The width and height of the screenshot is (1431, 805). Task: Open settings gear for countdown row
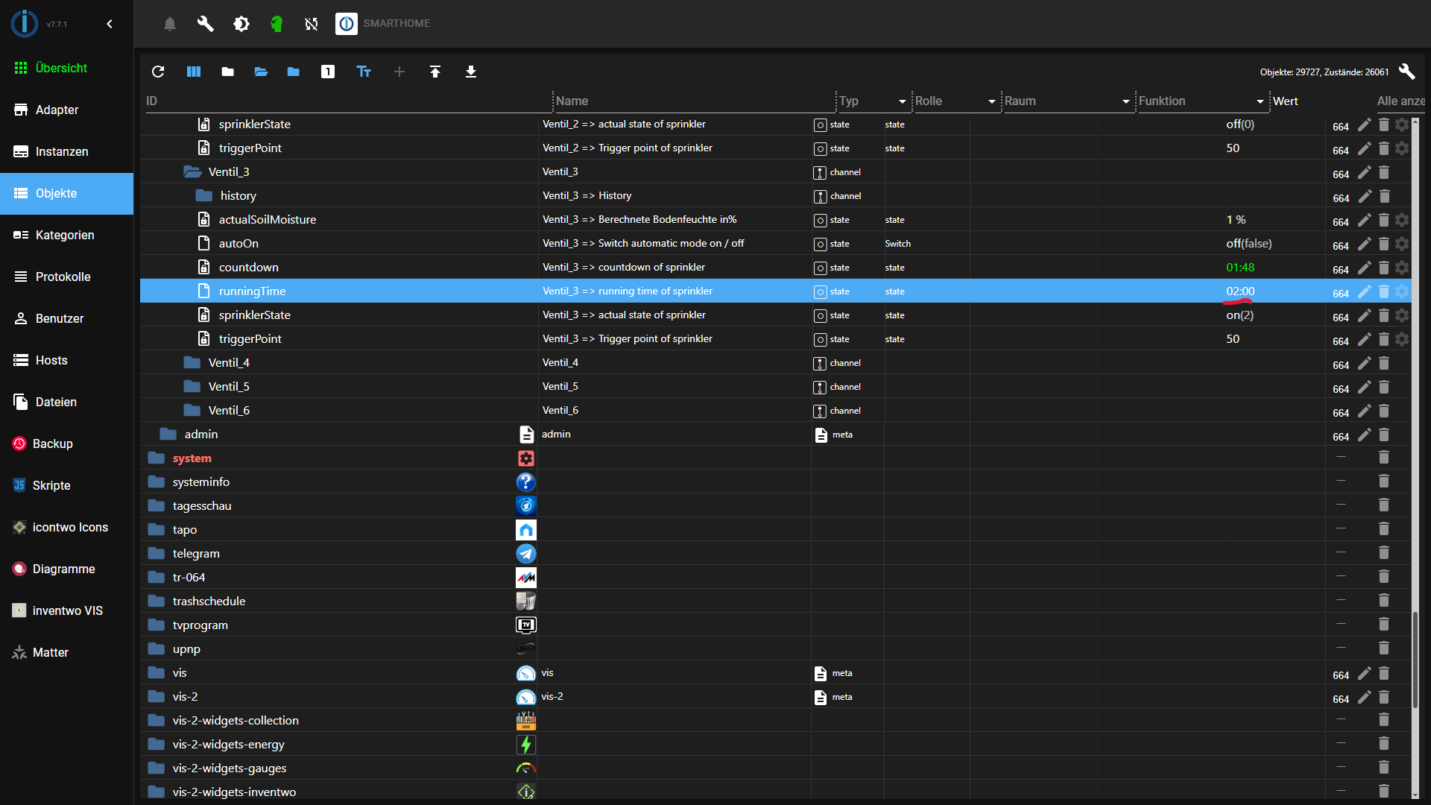[1402, 268]
